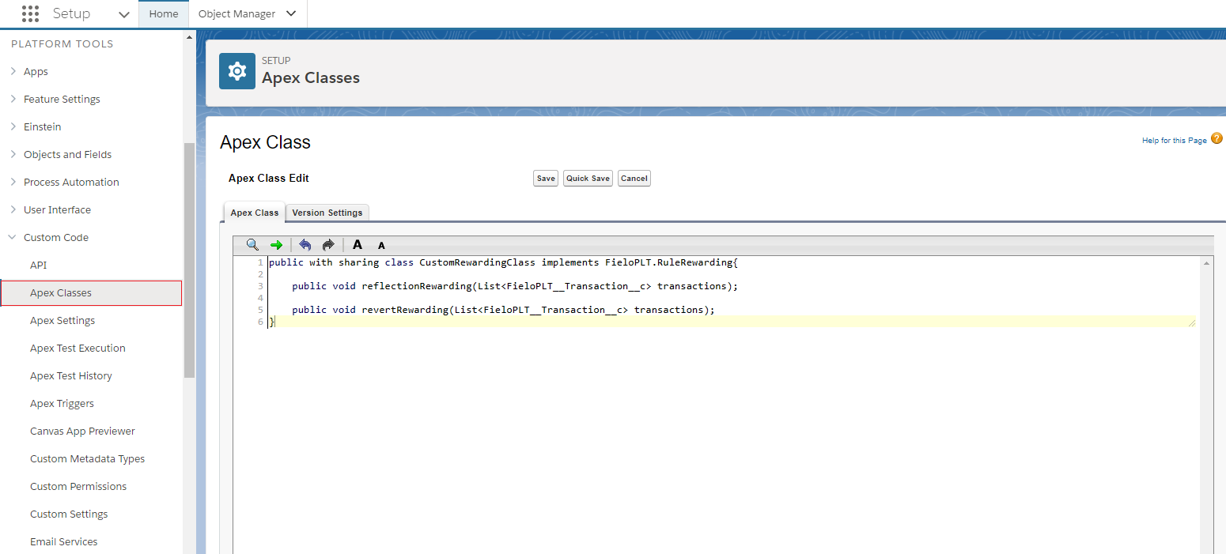
Task: Expand the Einstein section
Action: click(13, 126)
